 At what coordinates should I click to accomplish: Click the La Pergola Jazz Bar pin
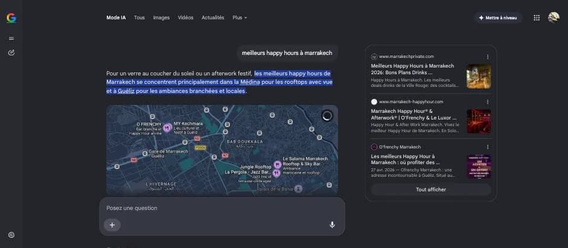point(276,173)
